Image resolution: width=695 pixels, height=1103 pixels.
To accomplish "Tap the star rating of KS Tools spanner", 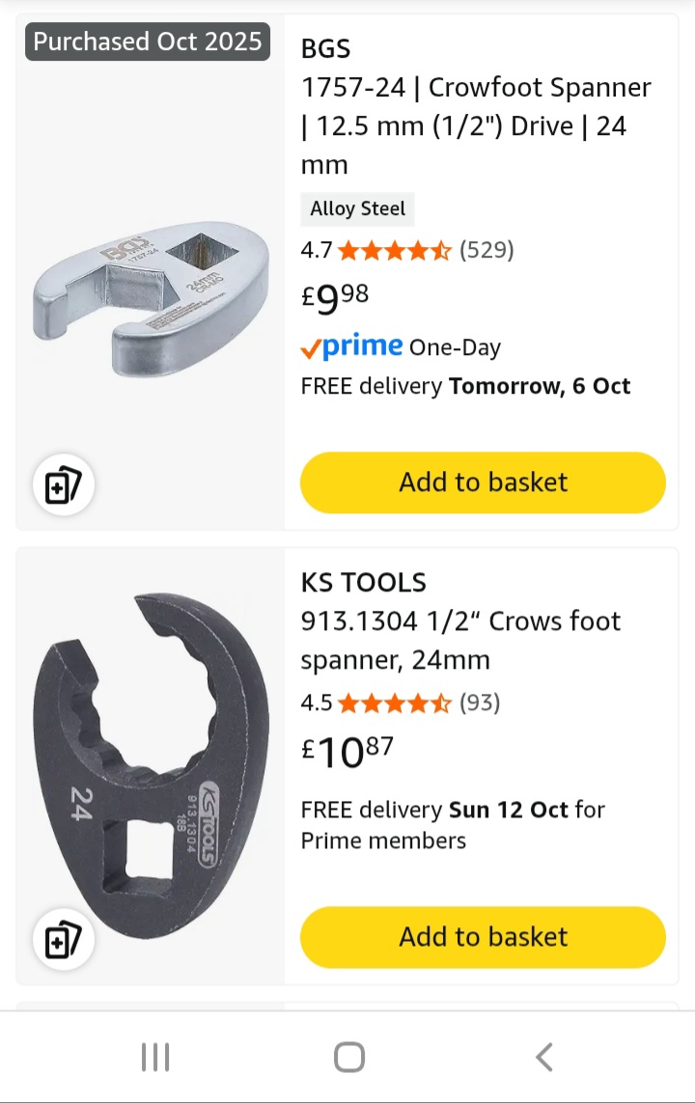I will 394,703.
